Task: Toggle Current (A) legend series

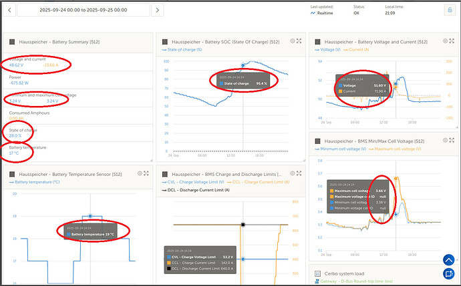Action: [356, 50]
